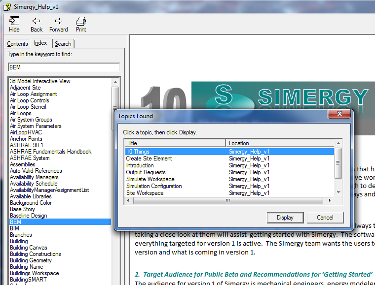Viewport: 375px width, 285px height.
Task: Click the Forward arrow icon
Action: [59, 21]
